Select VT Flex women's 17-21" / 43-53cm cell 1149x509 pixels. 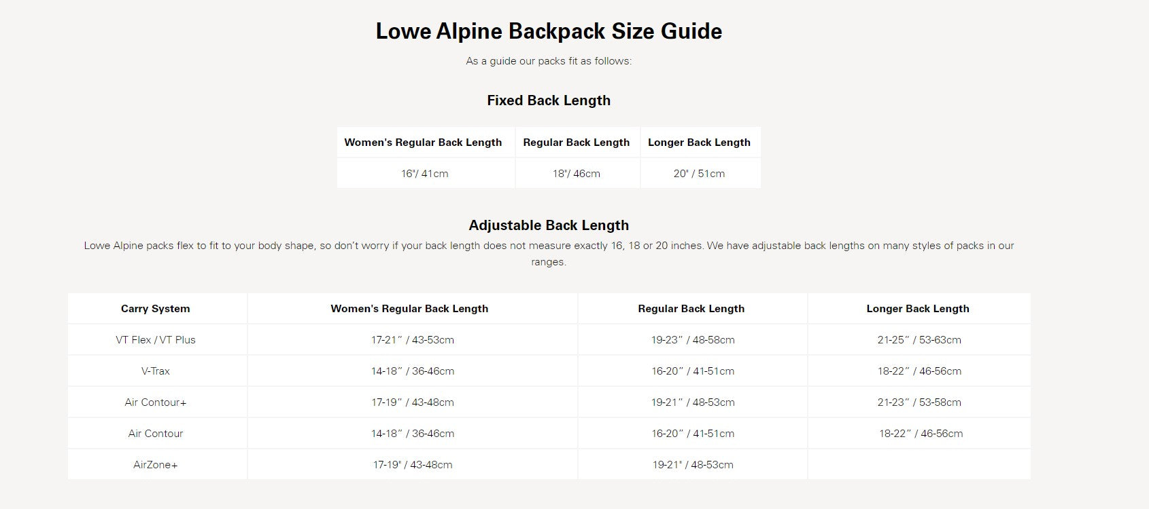coord(413,340)
